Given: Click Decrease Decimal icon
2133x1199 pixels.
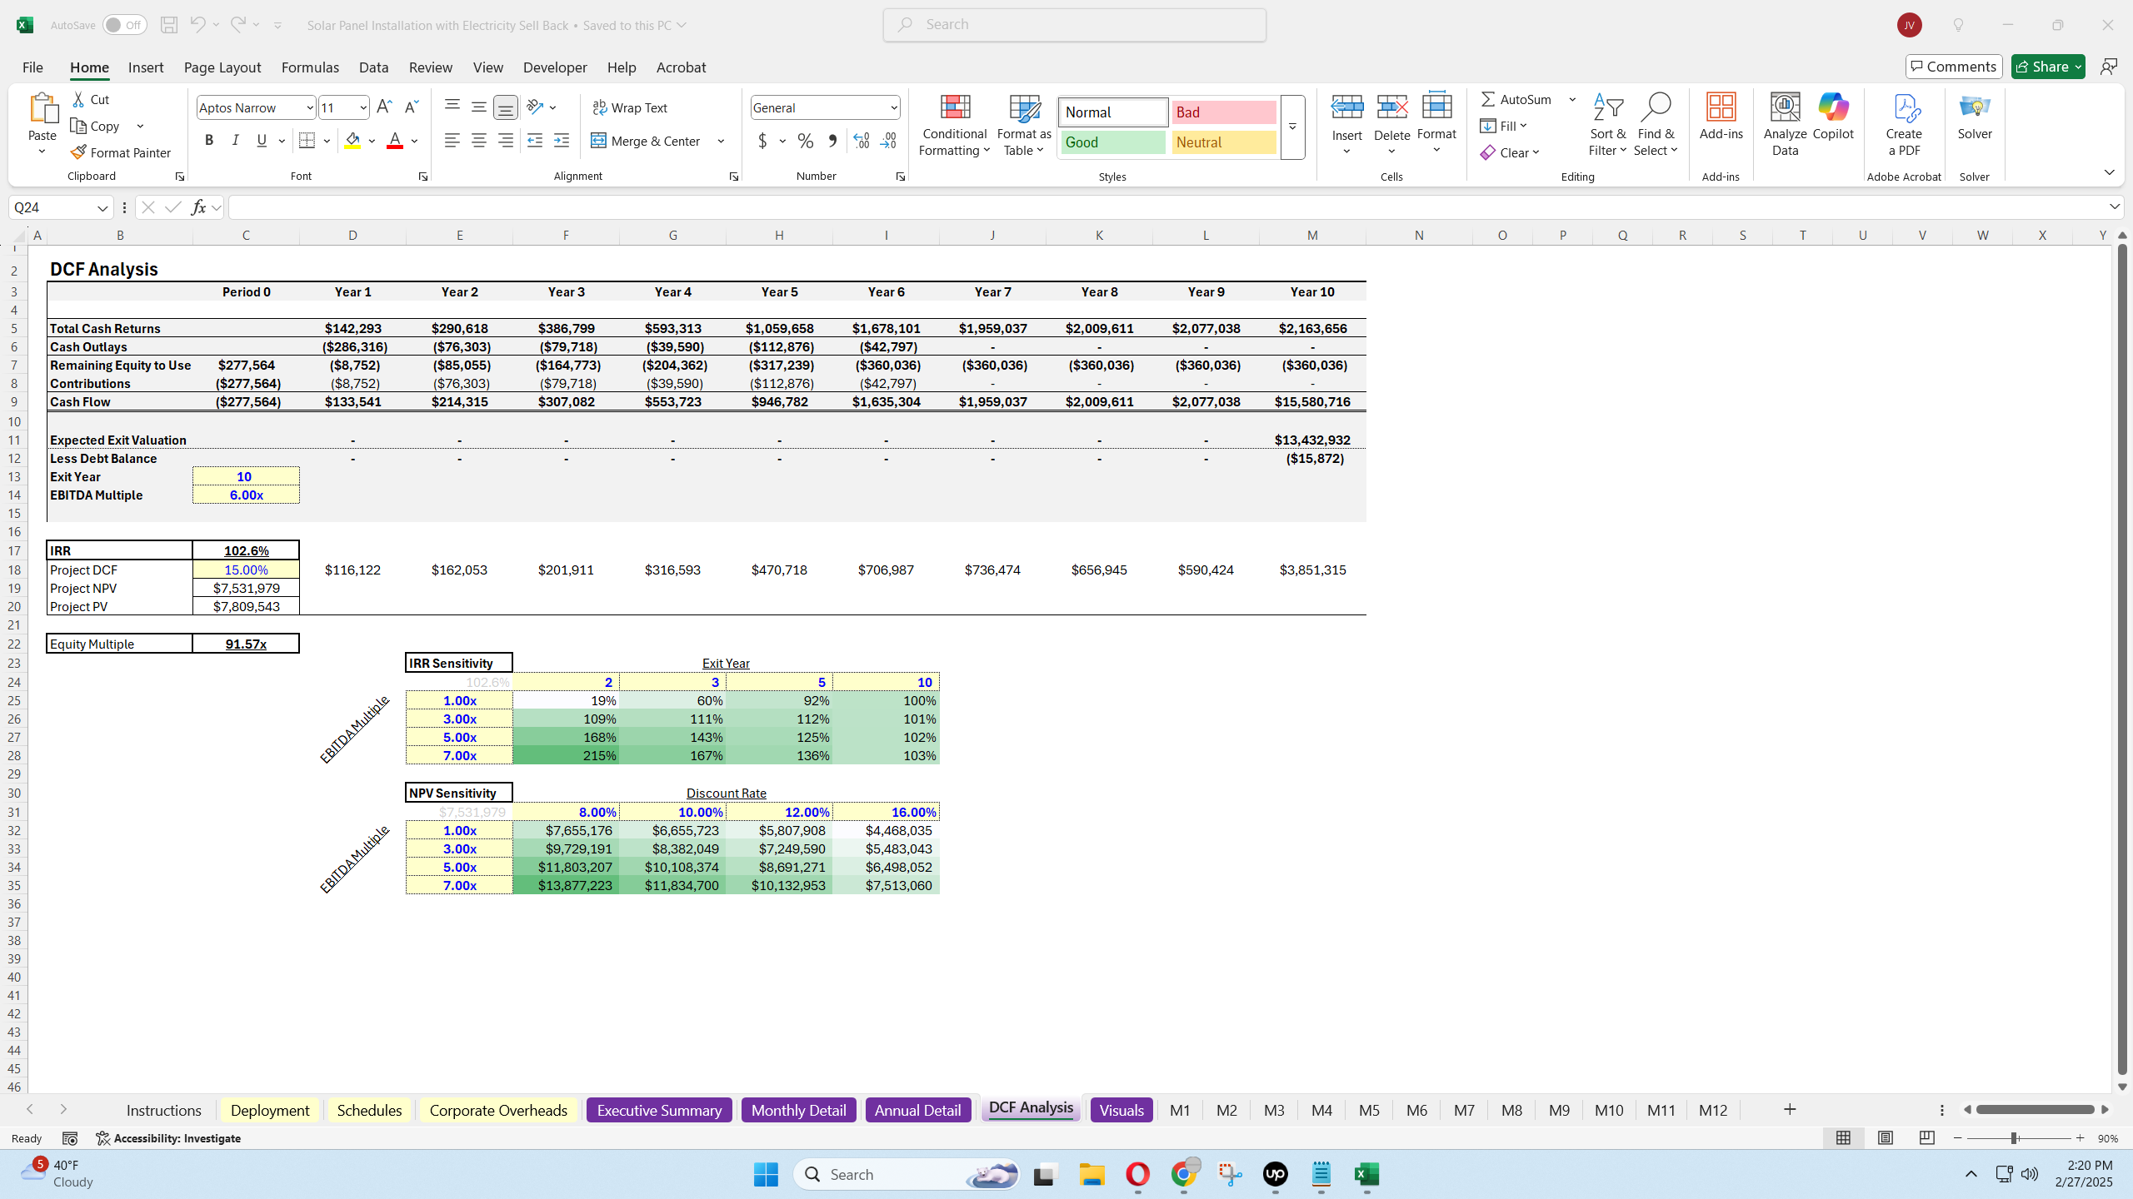Looking at the screenshot, I should pyautogui.click(x=888, y=141).
